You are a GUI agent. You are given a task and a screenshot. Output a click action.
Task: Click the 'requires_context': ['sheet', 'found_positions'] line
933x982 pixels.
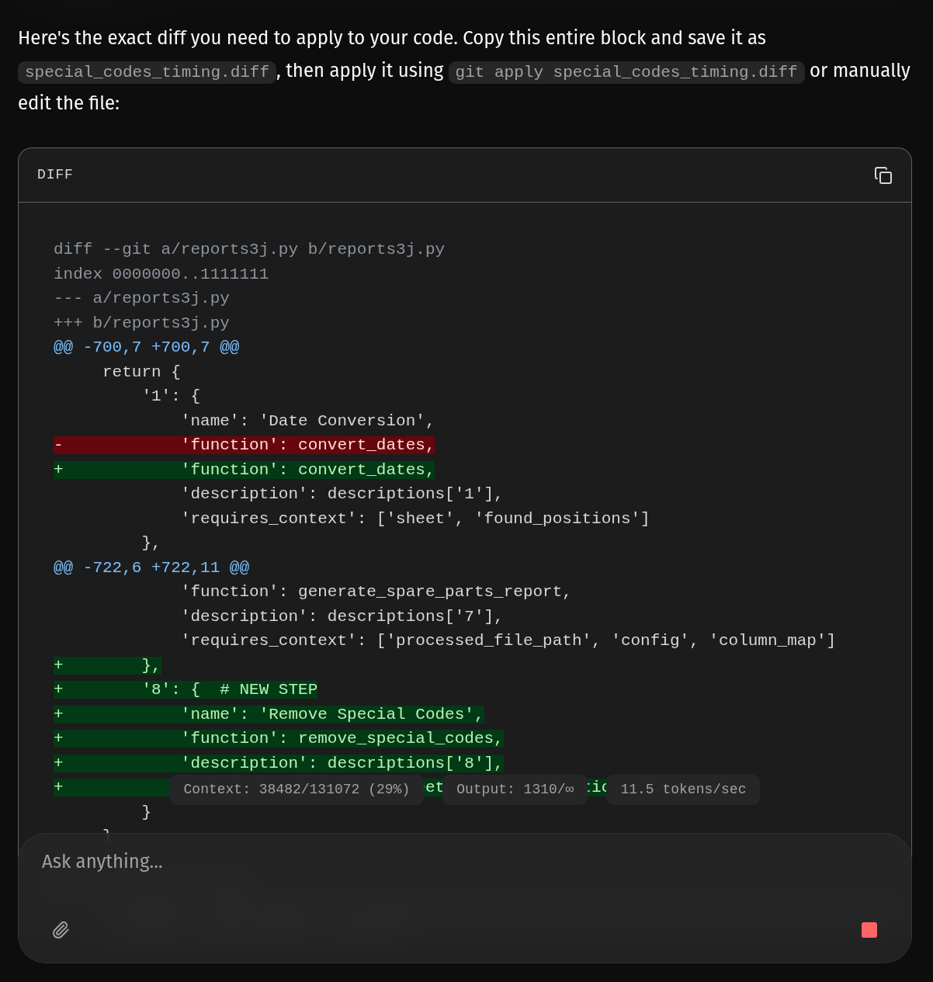tap(415, 519)
